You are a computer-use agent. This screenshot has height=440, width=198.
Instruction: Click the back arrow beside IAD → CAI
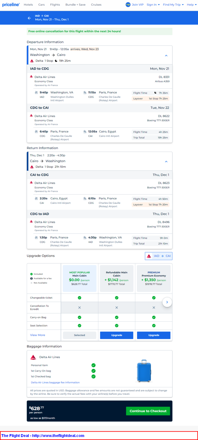click(29, 18)
